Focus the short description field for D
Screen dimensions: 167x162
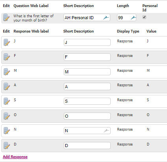87,146
